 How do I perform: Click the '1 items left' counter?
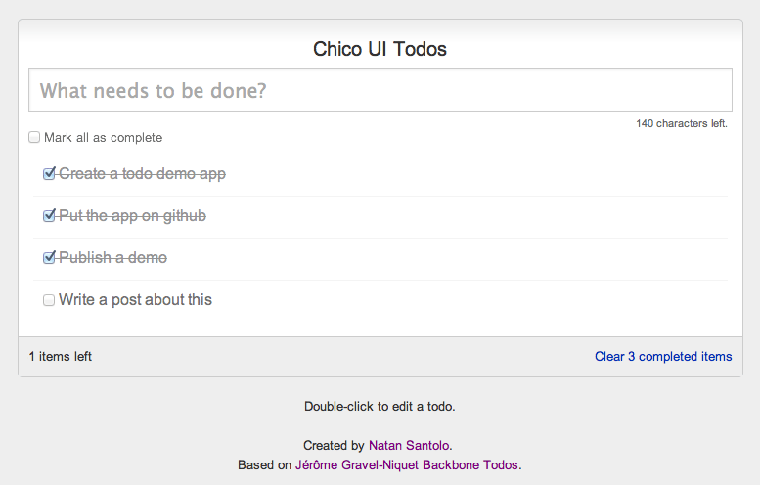(61, 357)
